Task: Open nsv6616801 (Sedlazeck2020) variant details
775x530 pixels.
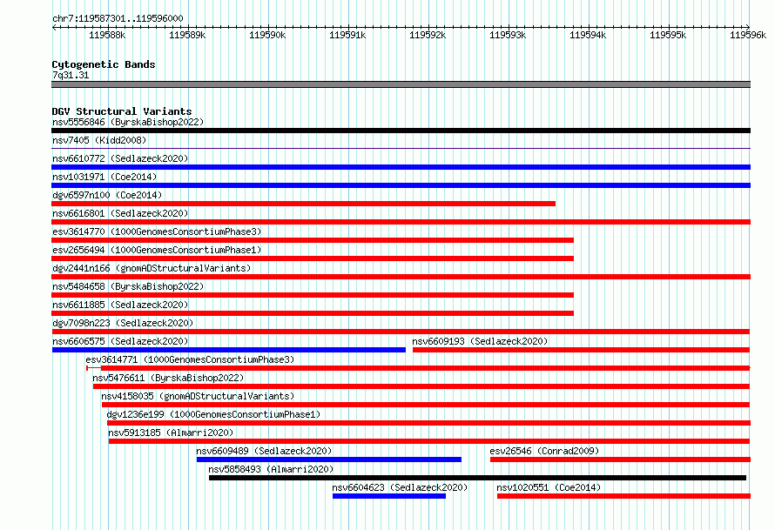Action: tap(120, 213)
